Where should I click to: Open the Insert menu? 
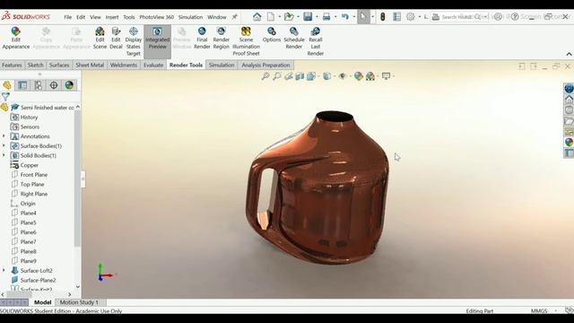(x=112, y=17)
